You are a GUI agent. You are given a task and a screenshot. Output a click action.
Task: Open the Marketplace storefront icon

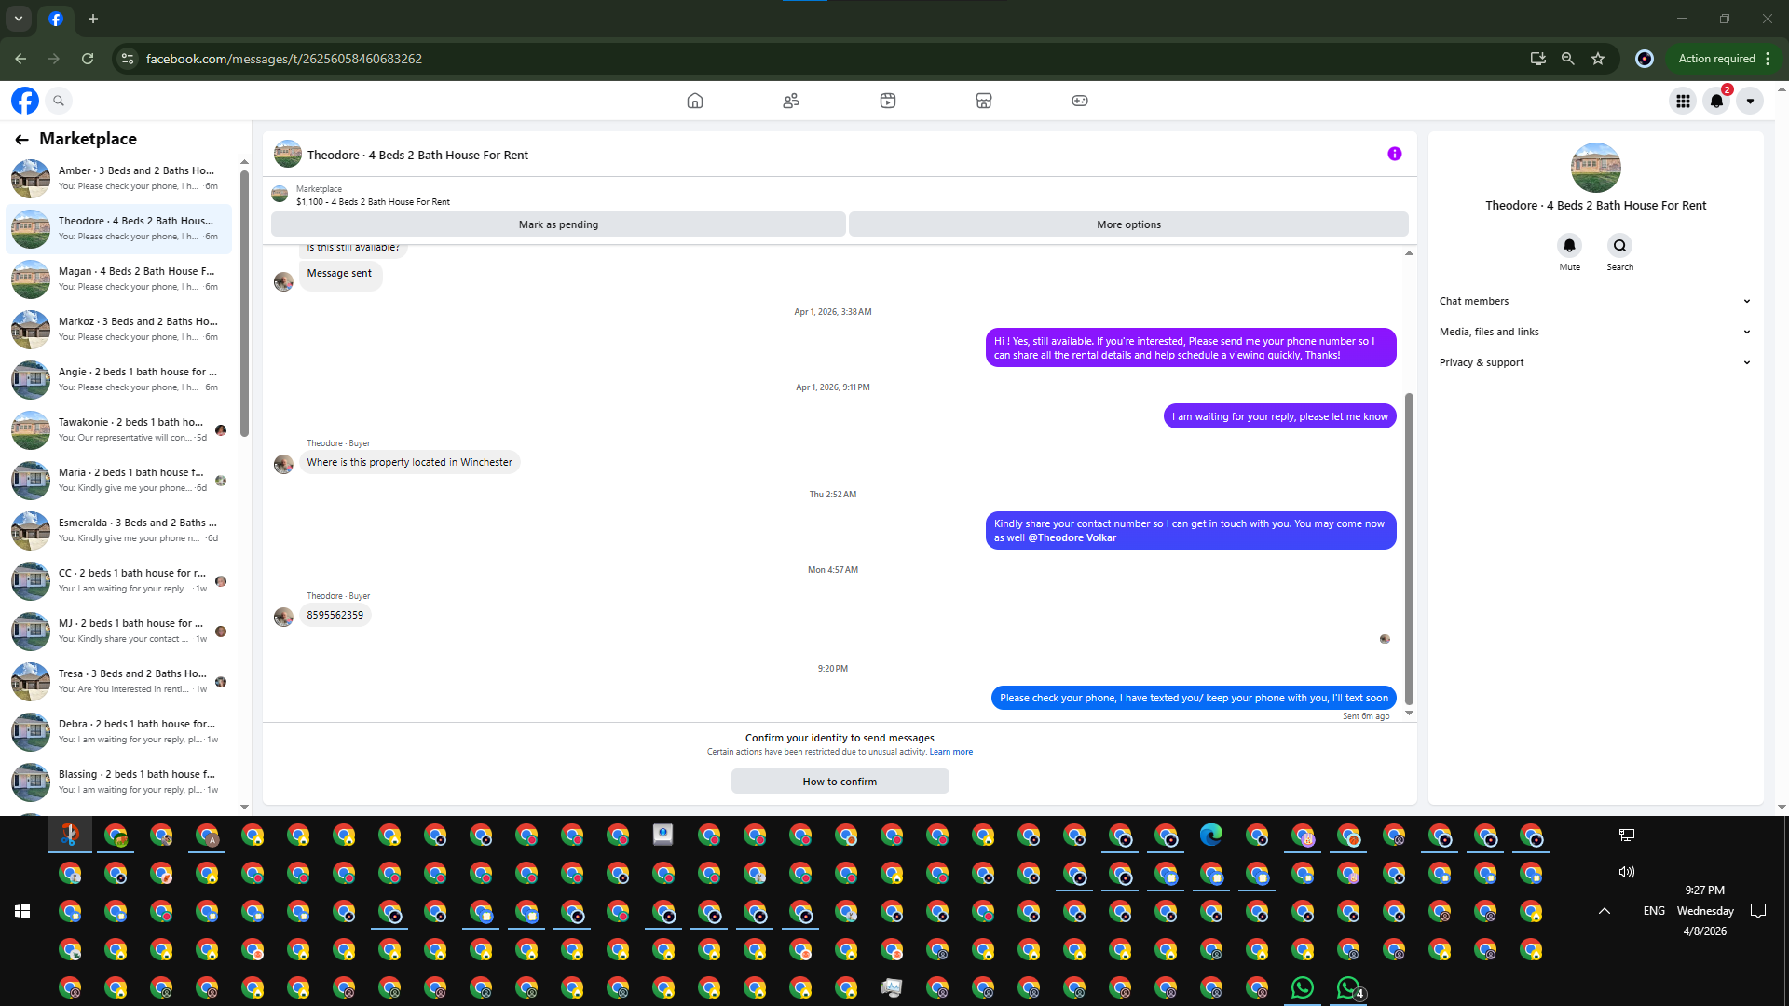983,101
